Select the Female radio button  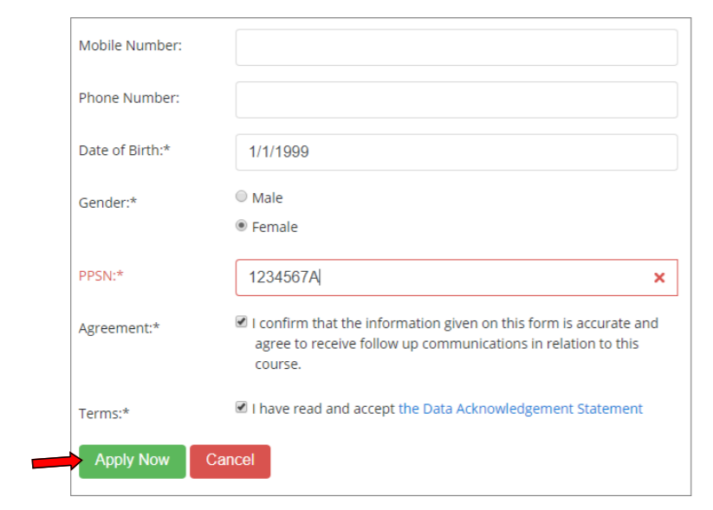[242, 225]
